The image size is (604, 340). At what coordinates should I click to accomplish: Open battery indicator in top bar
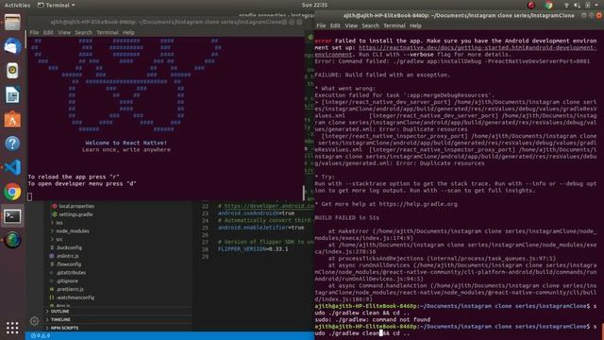pos(587,5)
